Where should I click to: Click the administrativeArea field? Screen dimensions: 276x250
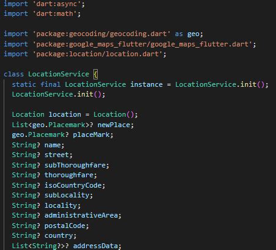pos(81,215)
